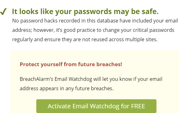Click the 'passwords may be safe' heading

click(85, 12)
